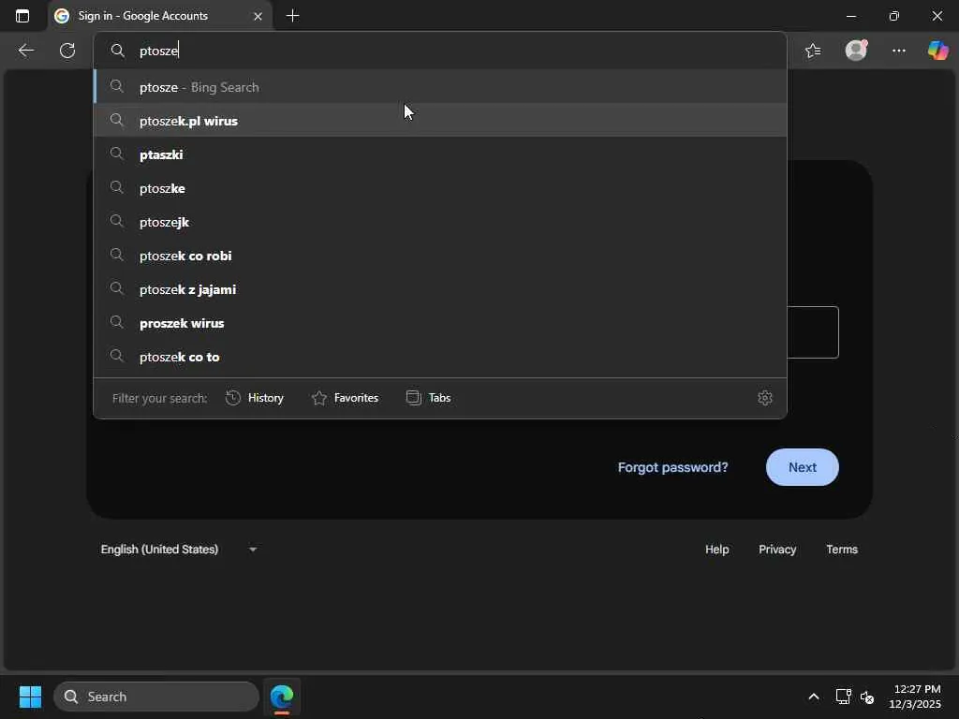Screen dimensions: 959x719
Task: Select the 'ptoszek co robi' suggestion
Action: (x=440, y=256)
